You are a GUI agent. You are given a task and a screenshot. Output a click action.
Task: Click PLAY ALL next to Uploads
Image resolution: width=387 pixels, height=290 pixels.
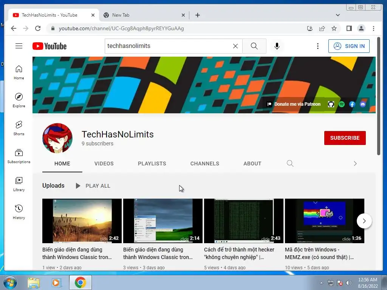(93, 186)
